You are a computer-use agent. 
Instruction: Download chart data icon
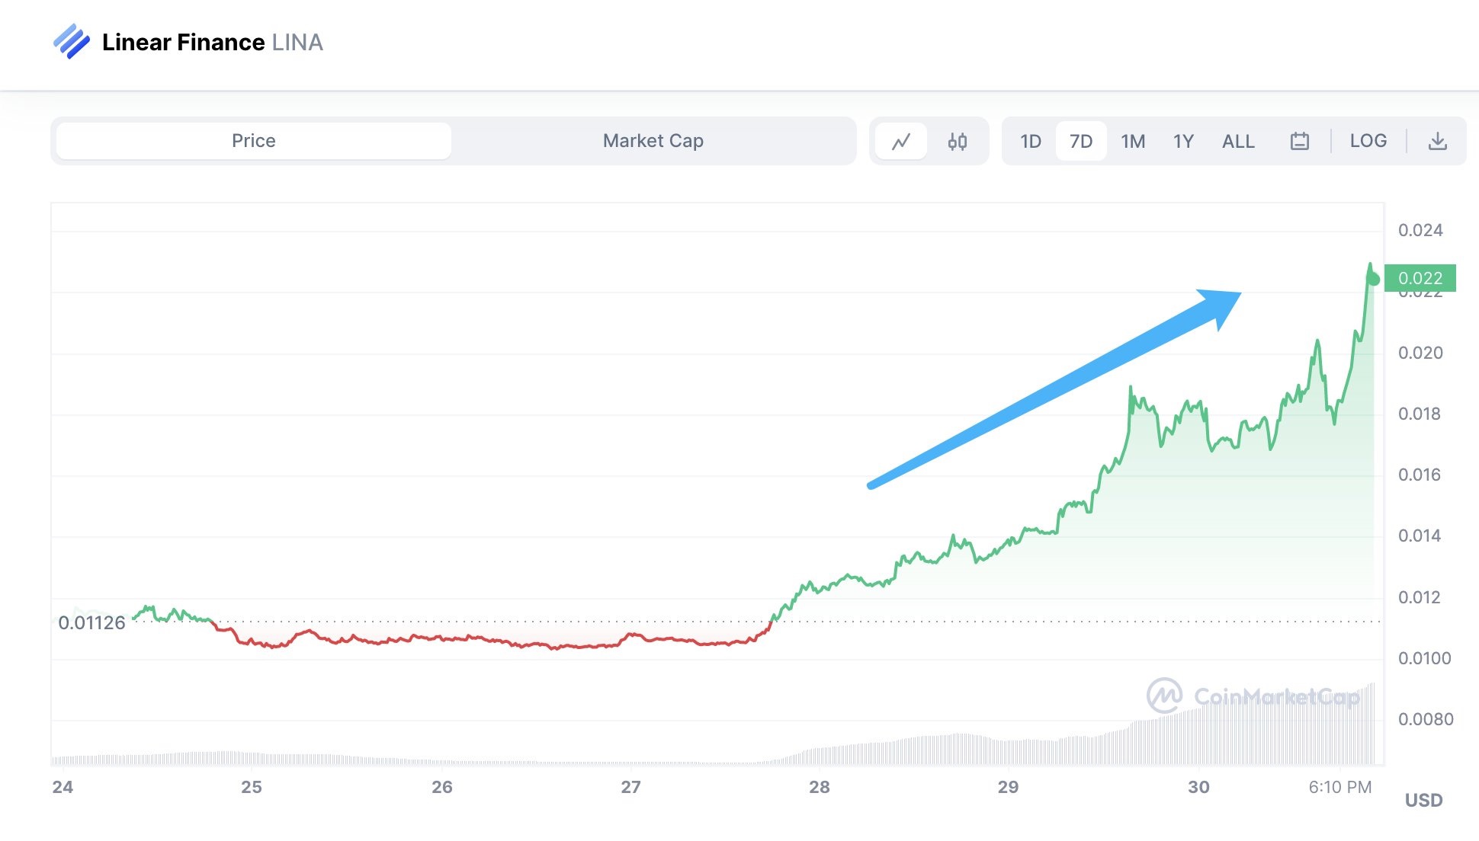coord(1437,141)
